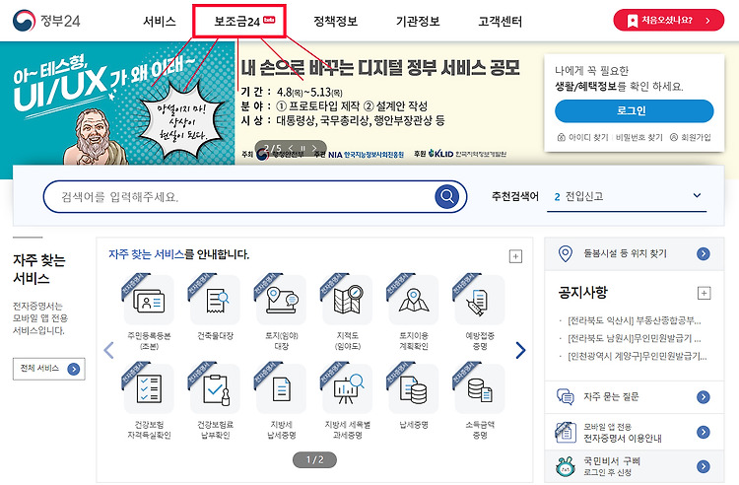The width and height of the screenshot is (739, 485).
Task: Choose the 예방접종증명 service icon
Action: point(480,301)
